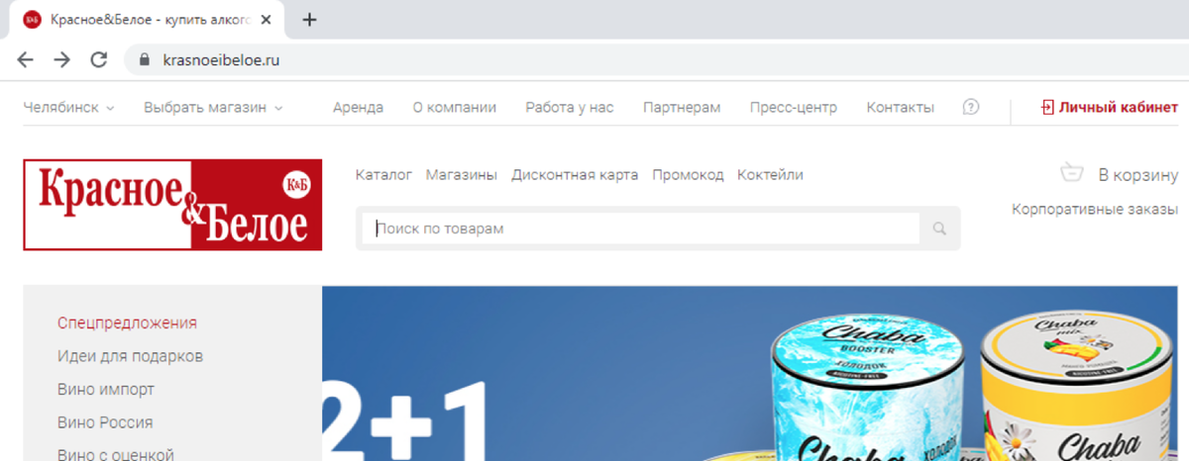Click the search magnifier button
The image size is (1189, 461).
939,230
